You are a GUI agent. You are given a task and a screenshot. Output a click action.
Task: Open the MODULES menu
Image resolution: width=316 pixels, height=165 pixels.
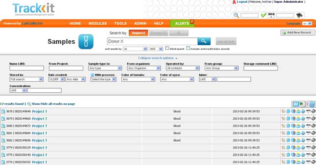tap(98, 23)
